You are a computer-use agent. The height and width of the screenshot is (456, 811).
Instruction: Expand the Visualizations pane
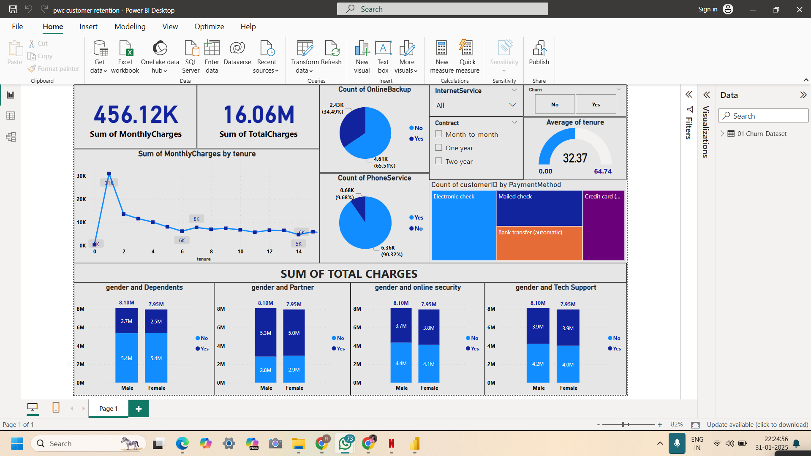click(707, 95)
